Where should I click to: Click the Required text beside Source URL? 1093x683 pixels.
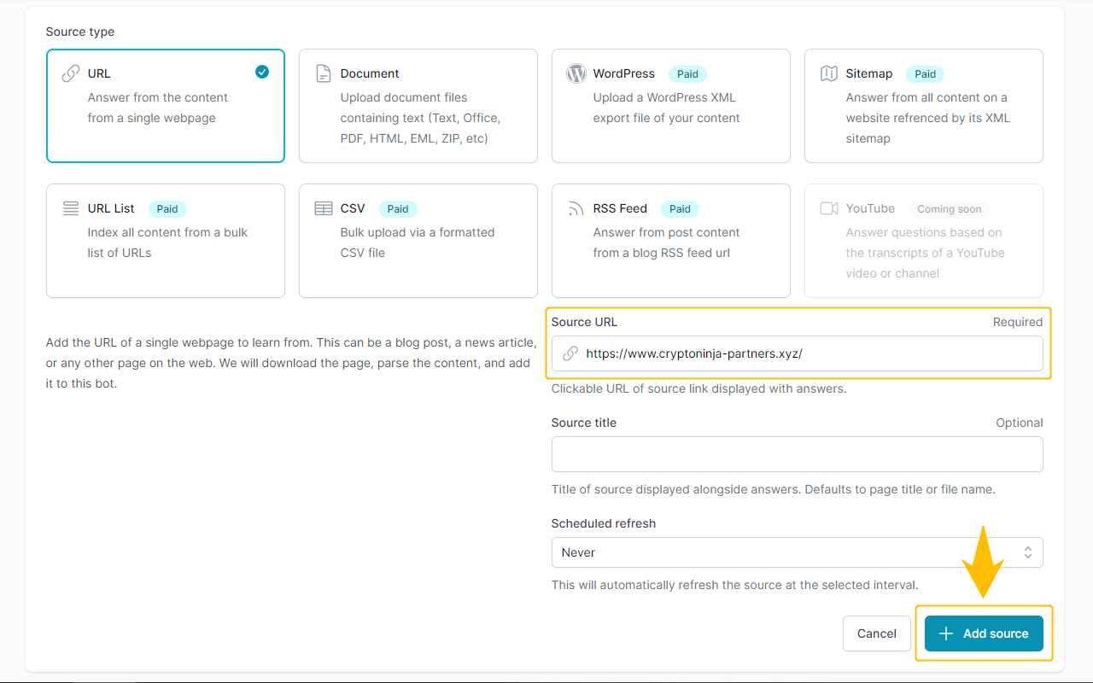1018,322
